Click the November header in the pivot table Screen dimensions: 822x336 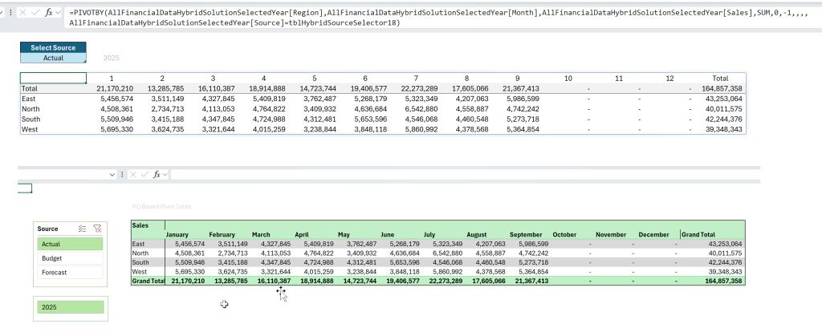pyautogui.click(x=611, y=234)
